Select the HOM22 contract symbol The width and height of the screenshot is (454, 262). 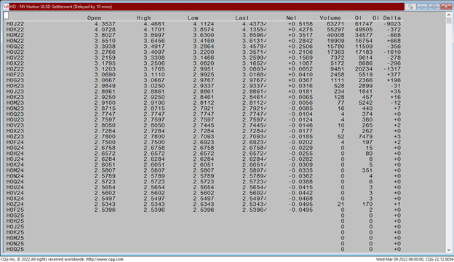click(x=15, y=36)
